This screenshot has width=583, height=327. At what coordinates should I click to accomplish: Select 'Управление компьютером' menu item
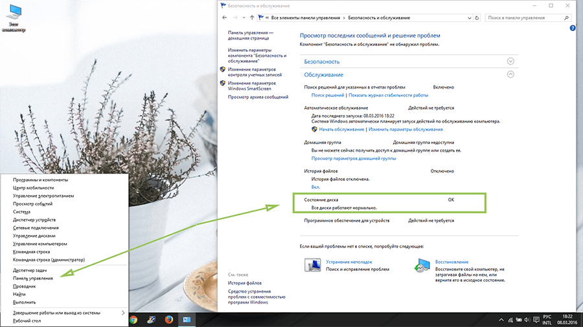(65, 244)
